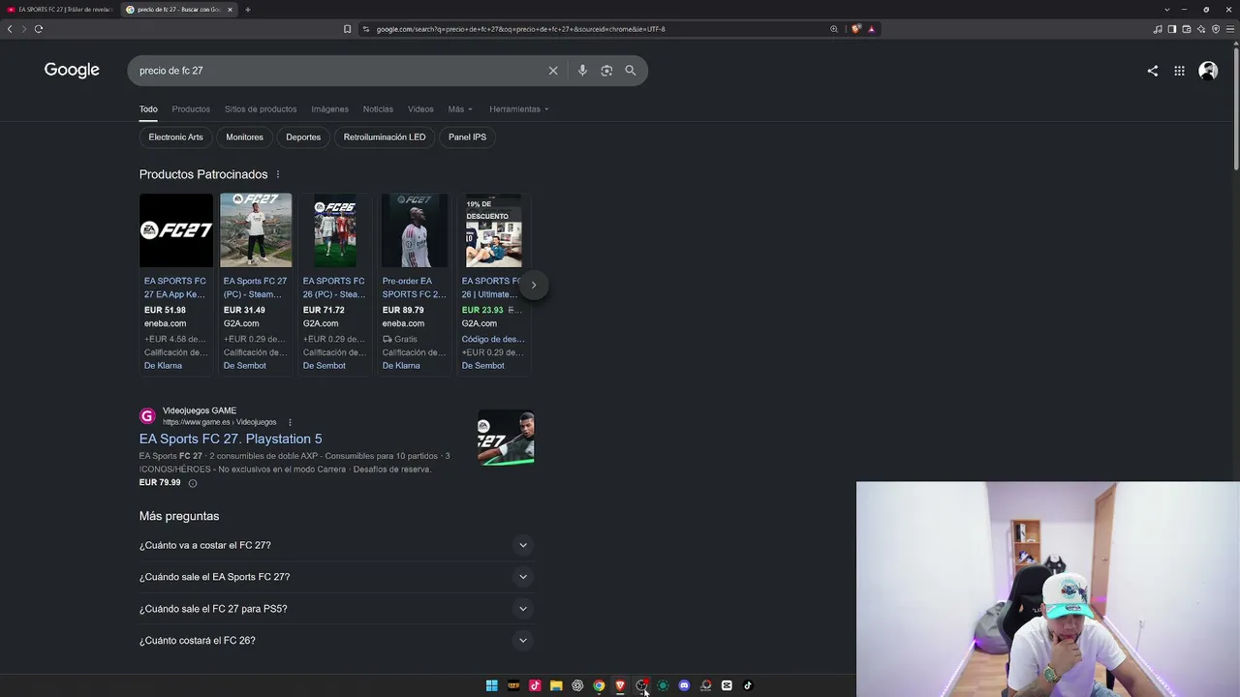The width and height of the screenshot is (1240, 697).
Task: Open the browser hamburger menu
Action: pos(1231,29)
